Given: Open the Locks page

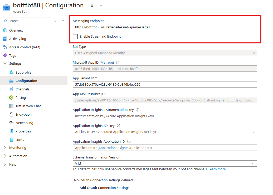Looking at the screenshot, I should coord(20,140).
